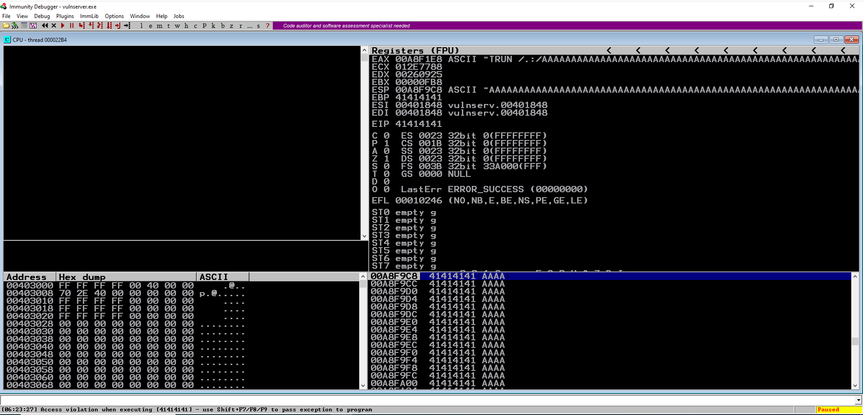This screenshot has height=415, width=863.
Task: Open help with red question mark icon
Action: (267, 26)
